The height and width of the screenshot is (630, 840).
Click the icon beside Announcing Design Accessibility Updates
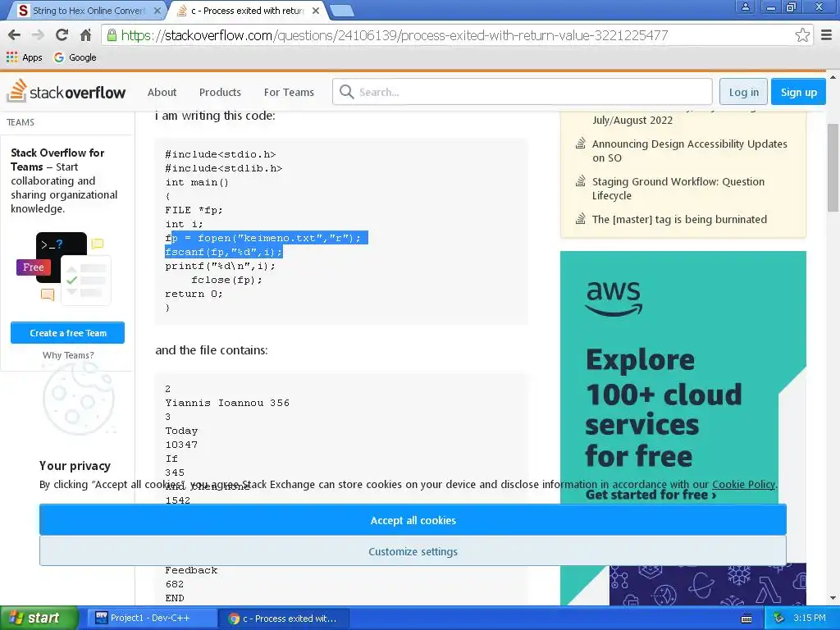[x=580, y=143]
